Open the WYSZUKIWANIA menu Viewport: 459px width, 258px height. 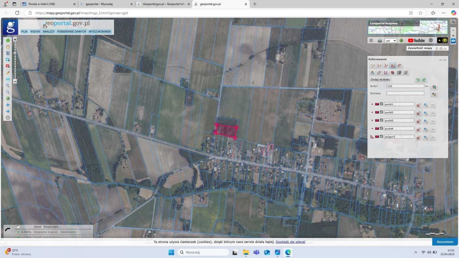click(x=100, y=32)
